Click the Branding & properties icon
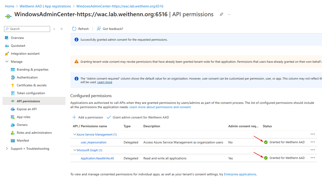This screenshot has width=322, height=179. tap(13, 70)
